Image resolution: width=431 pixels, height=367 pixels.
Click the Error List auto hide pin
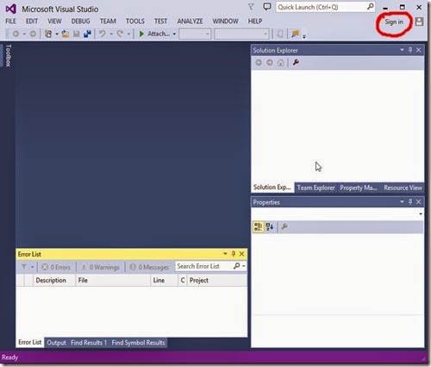click(x=234, y=254)
